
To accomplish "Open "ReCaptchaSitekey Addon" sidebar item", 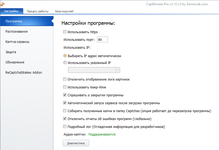I will click(24, 73).
